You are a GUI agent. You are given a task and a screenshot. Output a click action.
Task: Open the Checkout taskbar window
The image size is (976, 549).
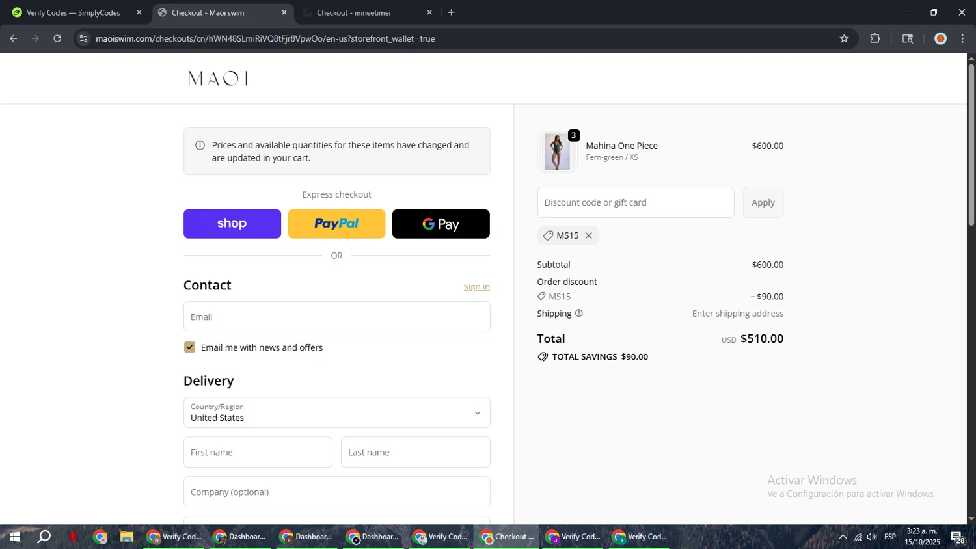pyautogui.click(x=506, y=537)
